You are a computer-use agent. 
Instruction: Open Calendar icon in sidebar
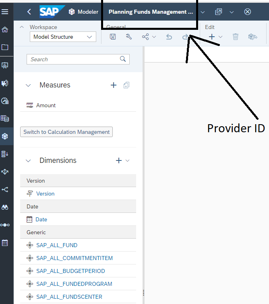click(5, 243)
